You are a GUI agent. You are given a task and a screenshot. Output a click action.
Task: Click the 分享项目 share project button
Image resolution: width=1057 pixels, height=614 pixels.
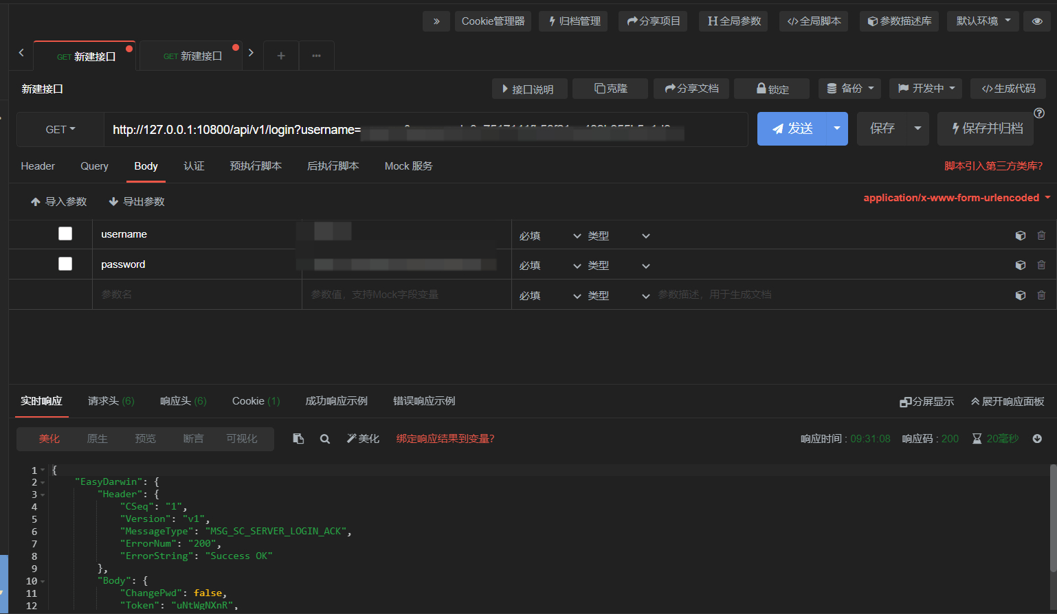coord(653,21)
